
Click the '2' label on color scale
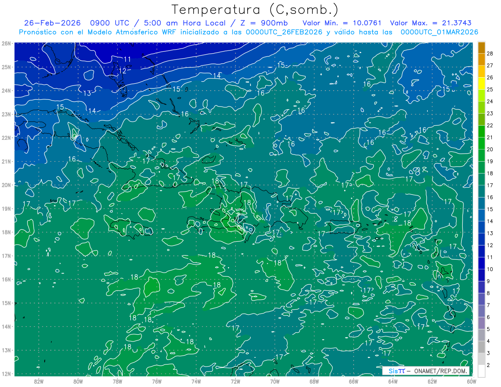pos(488,365)
